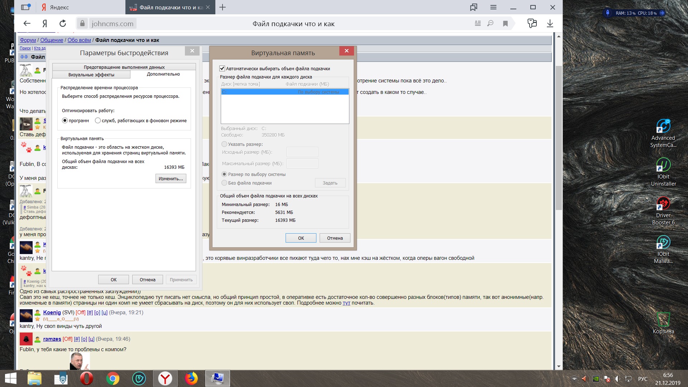Click the bookmark icon in address bar
Image resolution: width=688 pixels, height=387 pixels.
tap(505, 24)
